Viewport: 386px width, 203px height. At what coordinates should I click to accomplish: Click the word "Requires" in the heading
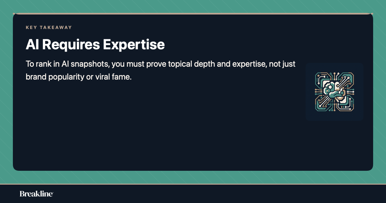click(x=71, y=44)
